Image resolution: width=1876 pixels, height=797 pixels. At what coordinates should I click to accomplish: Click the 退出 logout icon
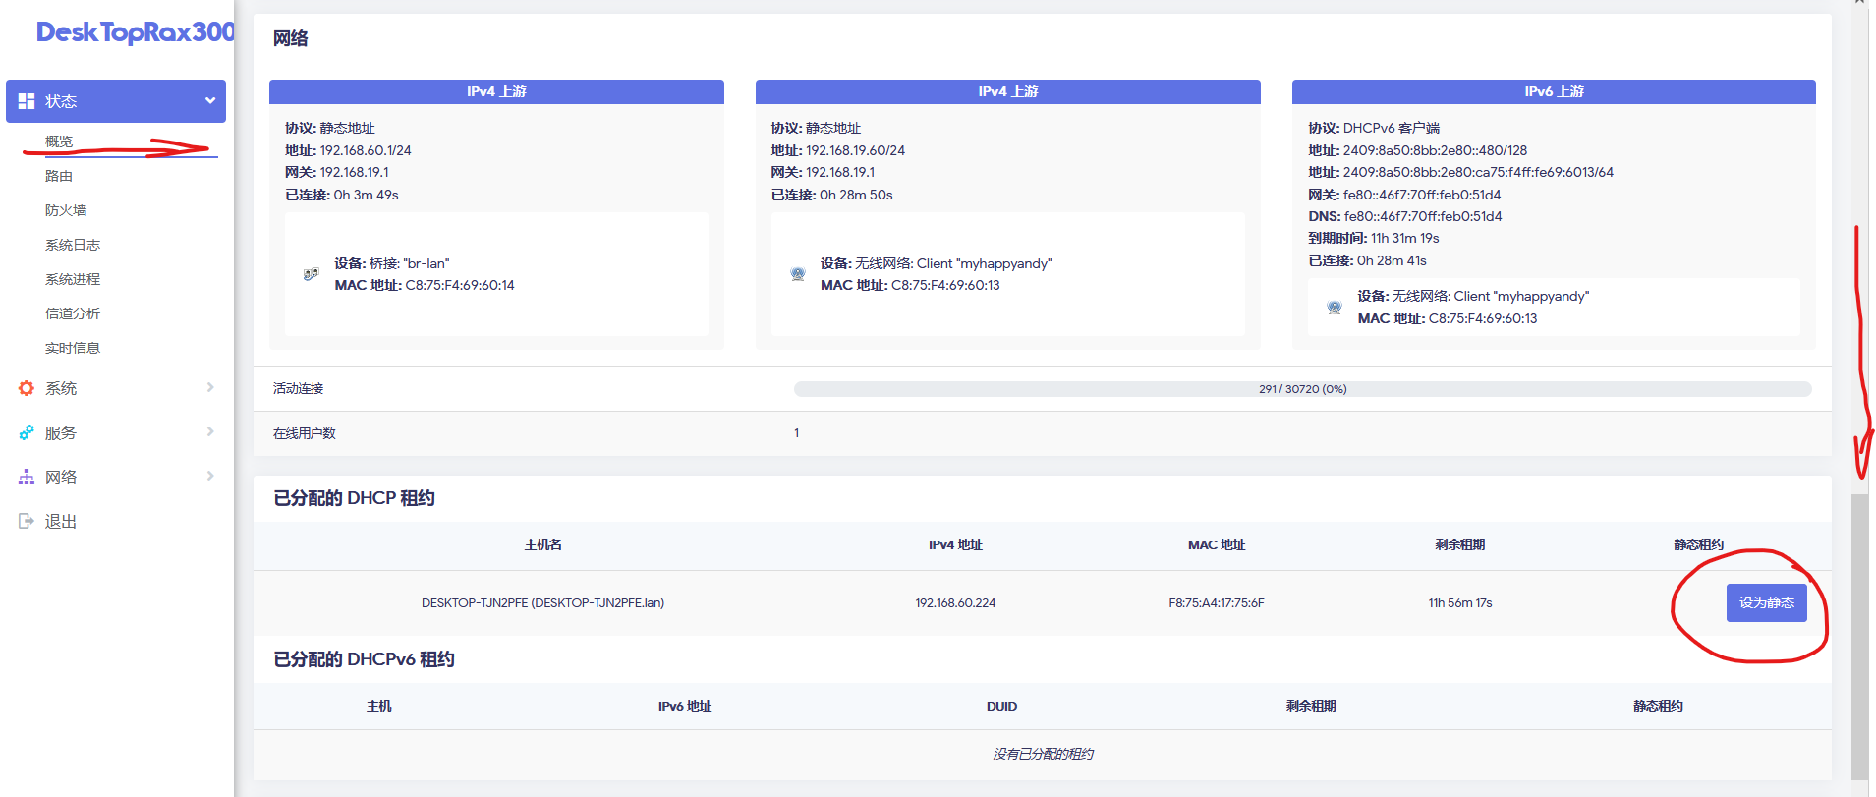[x=27, y=521]
